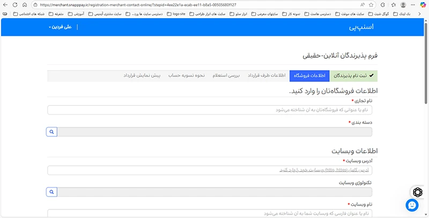Open browser Settings and more menu

413,5
